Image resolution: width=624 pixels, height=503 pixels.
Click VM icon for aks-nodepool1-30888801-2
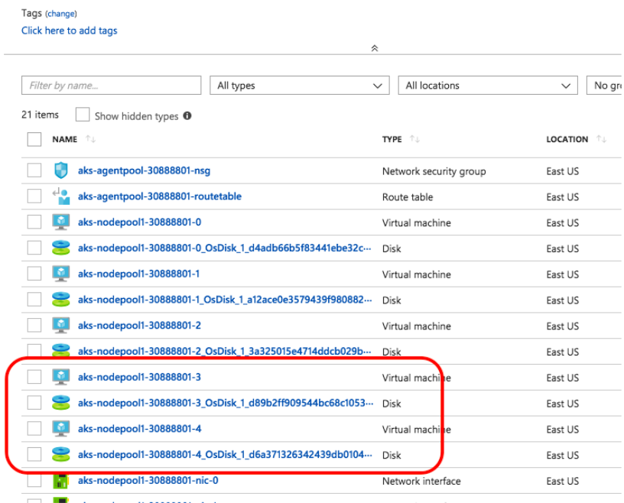[x=61, y=325]
